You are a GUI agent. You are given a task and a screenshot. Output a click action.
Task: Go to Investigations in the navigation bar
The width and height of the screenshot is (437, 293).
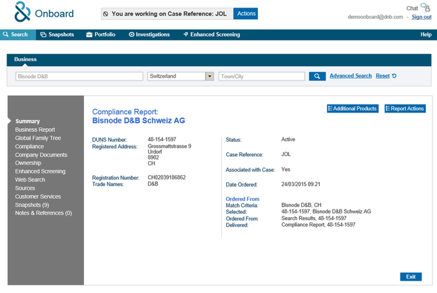(149, 35)
